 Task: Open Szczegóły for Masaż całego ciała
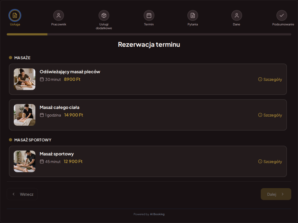pos(270,115)
